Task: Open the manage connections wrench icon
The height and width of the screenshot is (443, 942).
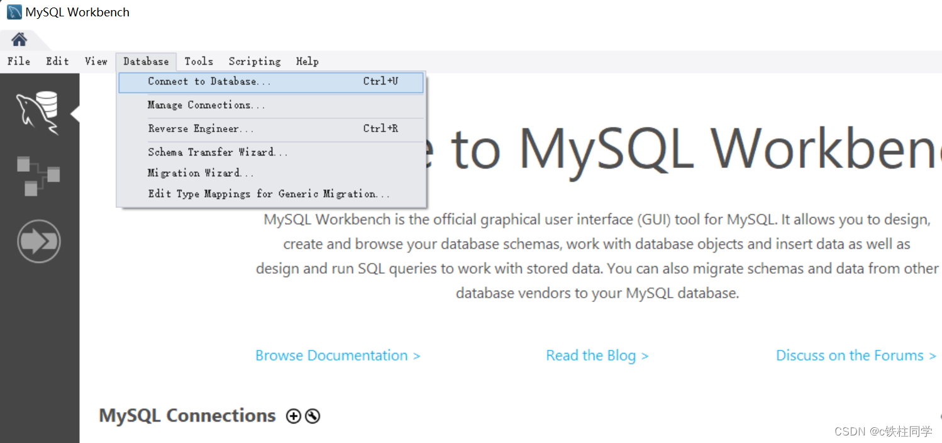Action: [x=313, y=416]
